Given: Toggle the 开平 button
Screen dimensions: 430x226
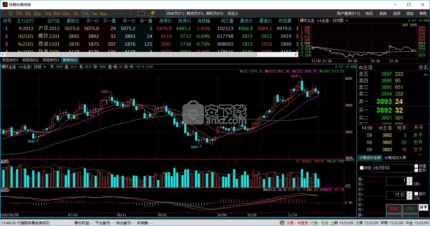Looking at the screenshot, I should point(423,207).
